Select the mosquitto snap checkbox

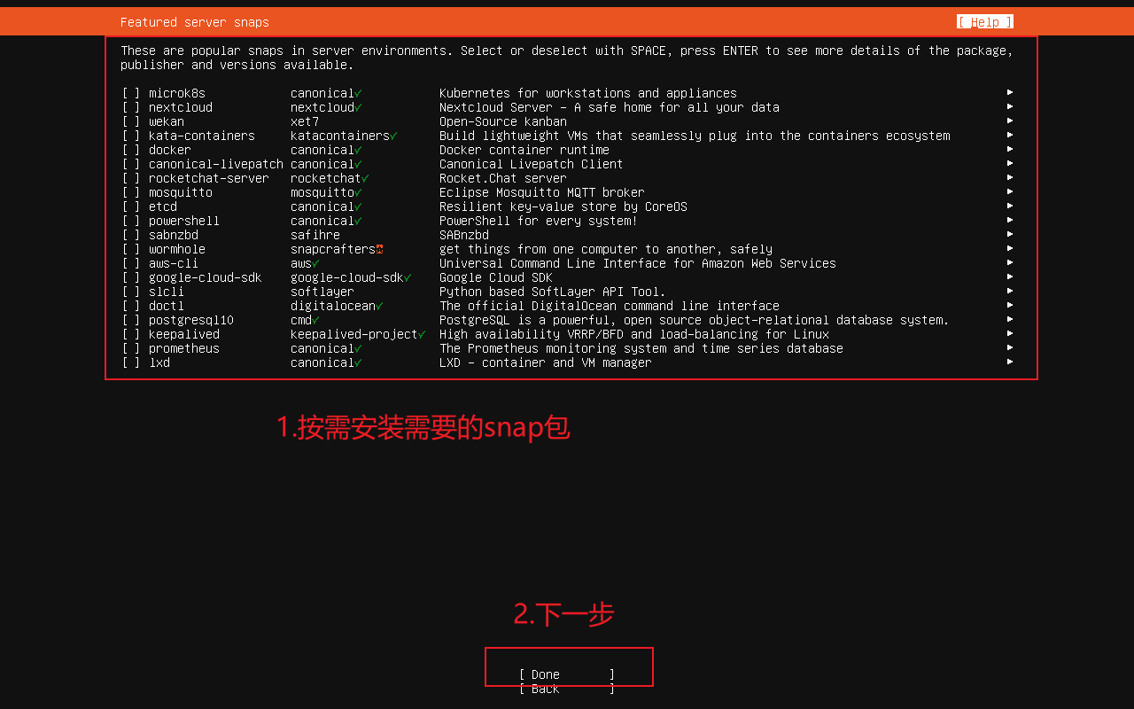pyautogui.click(x=131, y=192)
